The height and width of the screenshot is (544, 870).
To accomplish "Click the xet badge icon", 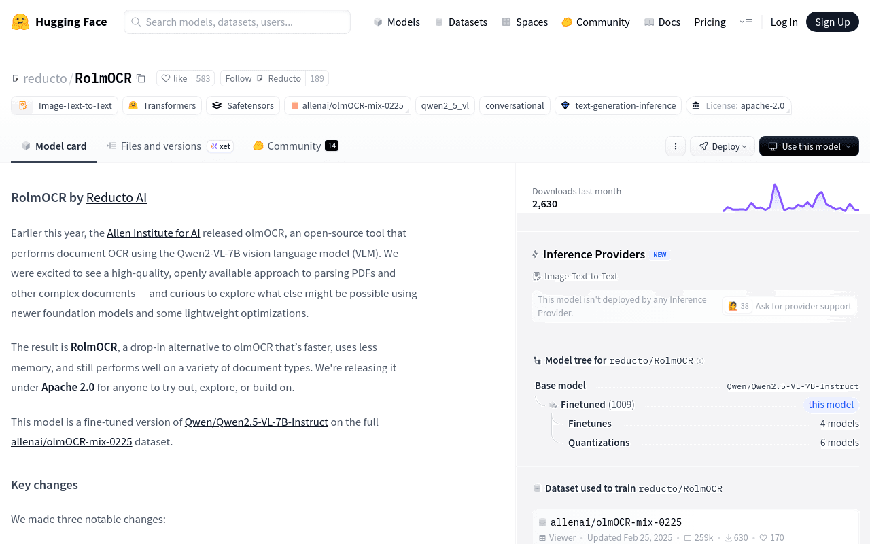I will [220, 146].
